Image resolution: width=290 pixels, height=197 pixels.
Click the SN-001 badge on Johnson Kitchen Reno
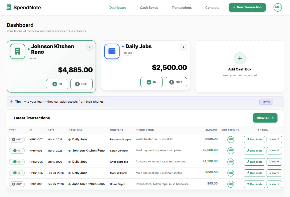click(34, 58)
